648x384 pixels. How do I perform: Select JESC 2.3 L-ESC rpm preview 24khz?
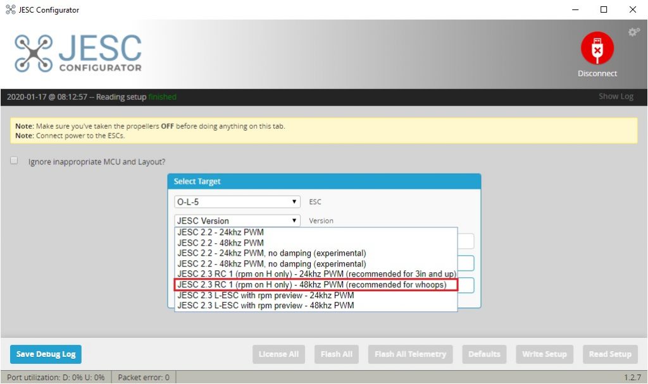[316, 296]
